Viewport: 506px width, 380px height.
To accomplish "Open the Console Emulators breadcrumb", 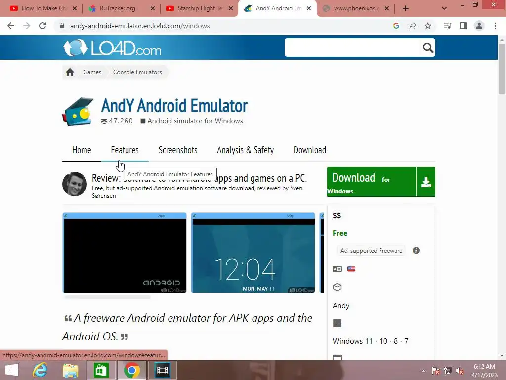I will click(x=137, y=72).
